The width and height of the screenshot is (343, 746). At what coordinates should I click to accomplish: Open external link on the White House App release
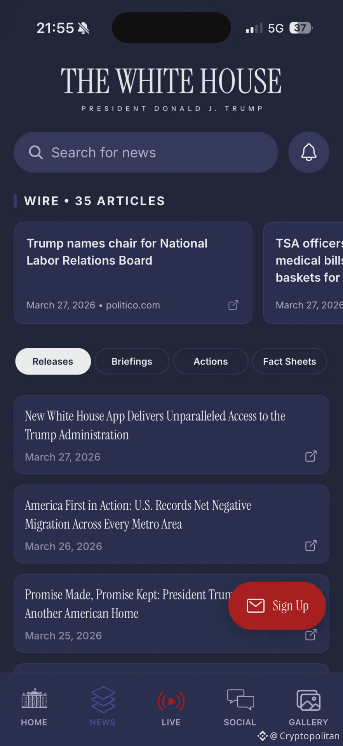point(310,456)
